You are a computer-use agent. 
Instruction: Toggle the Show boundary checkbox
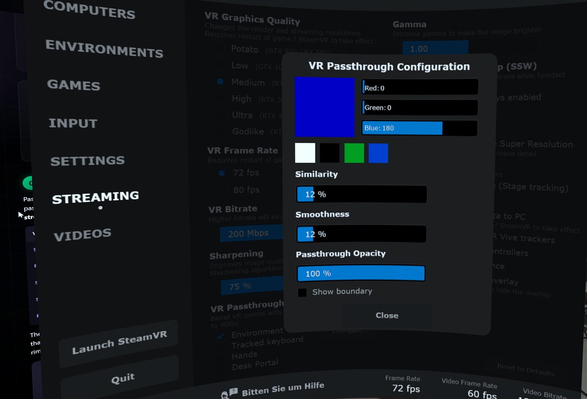302,293
